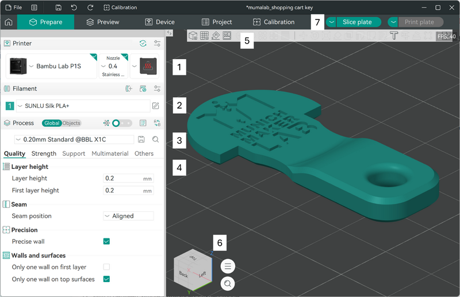The height and width of the screenshot is (297, 460).
Task: Redo the last action
Action: click(90, 7)
